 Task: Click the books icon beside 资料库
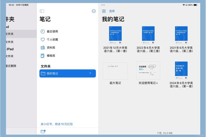tap(43, 48)
